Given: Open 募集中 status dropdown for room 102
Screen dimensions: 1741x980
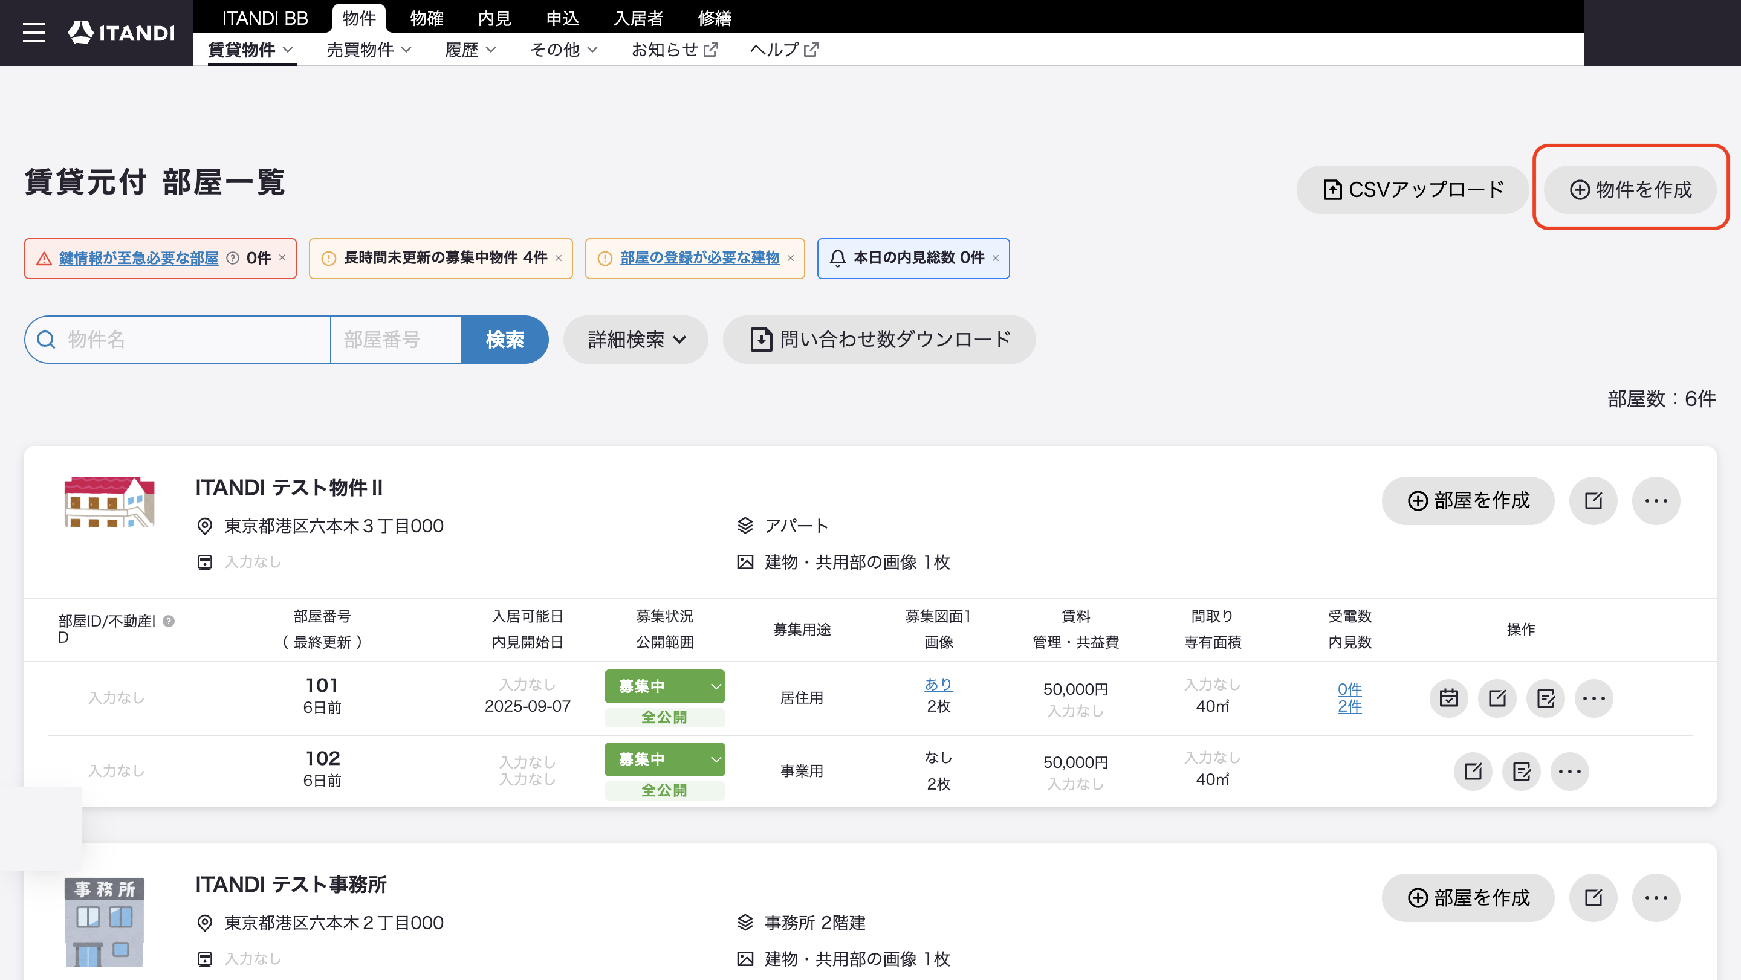Looking at the screenshot, I should point(664,759).
